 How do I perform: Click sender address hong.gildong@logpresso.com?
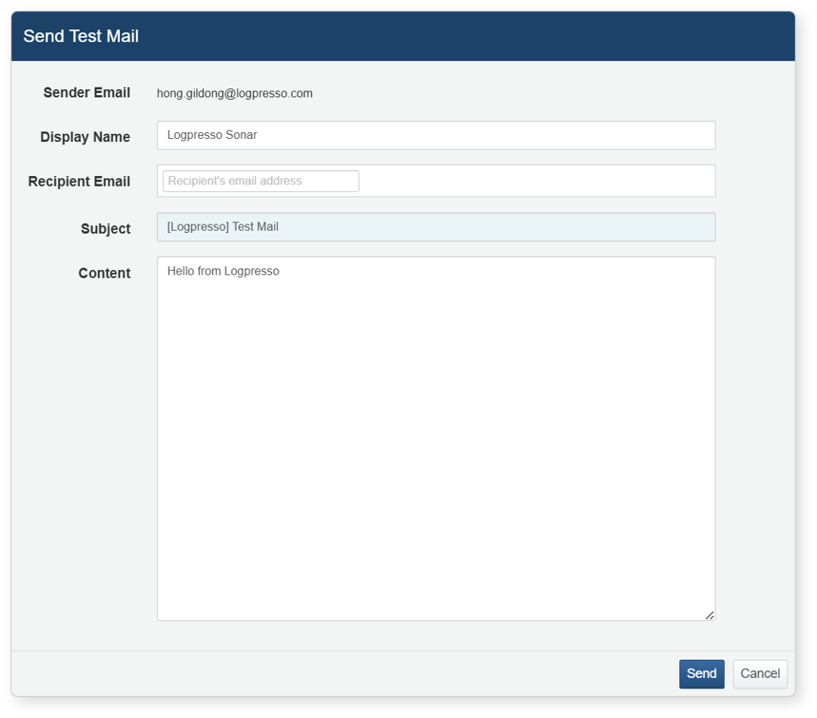pos(235,93)
